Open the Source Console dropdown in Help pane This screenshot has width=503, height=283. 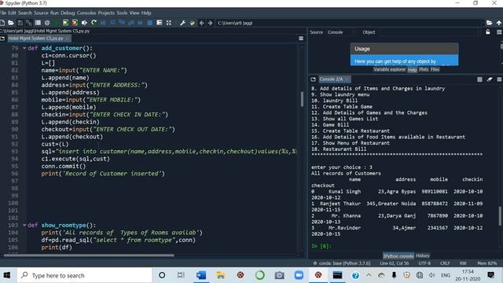pyautogui.click(x=341, y=32)
